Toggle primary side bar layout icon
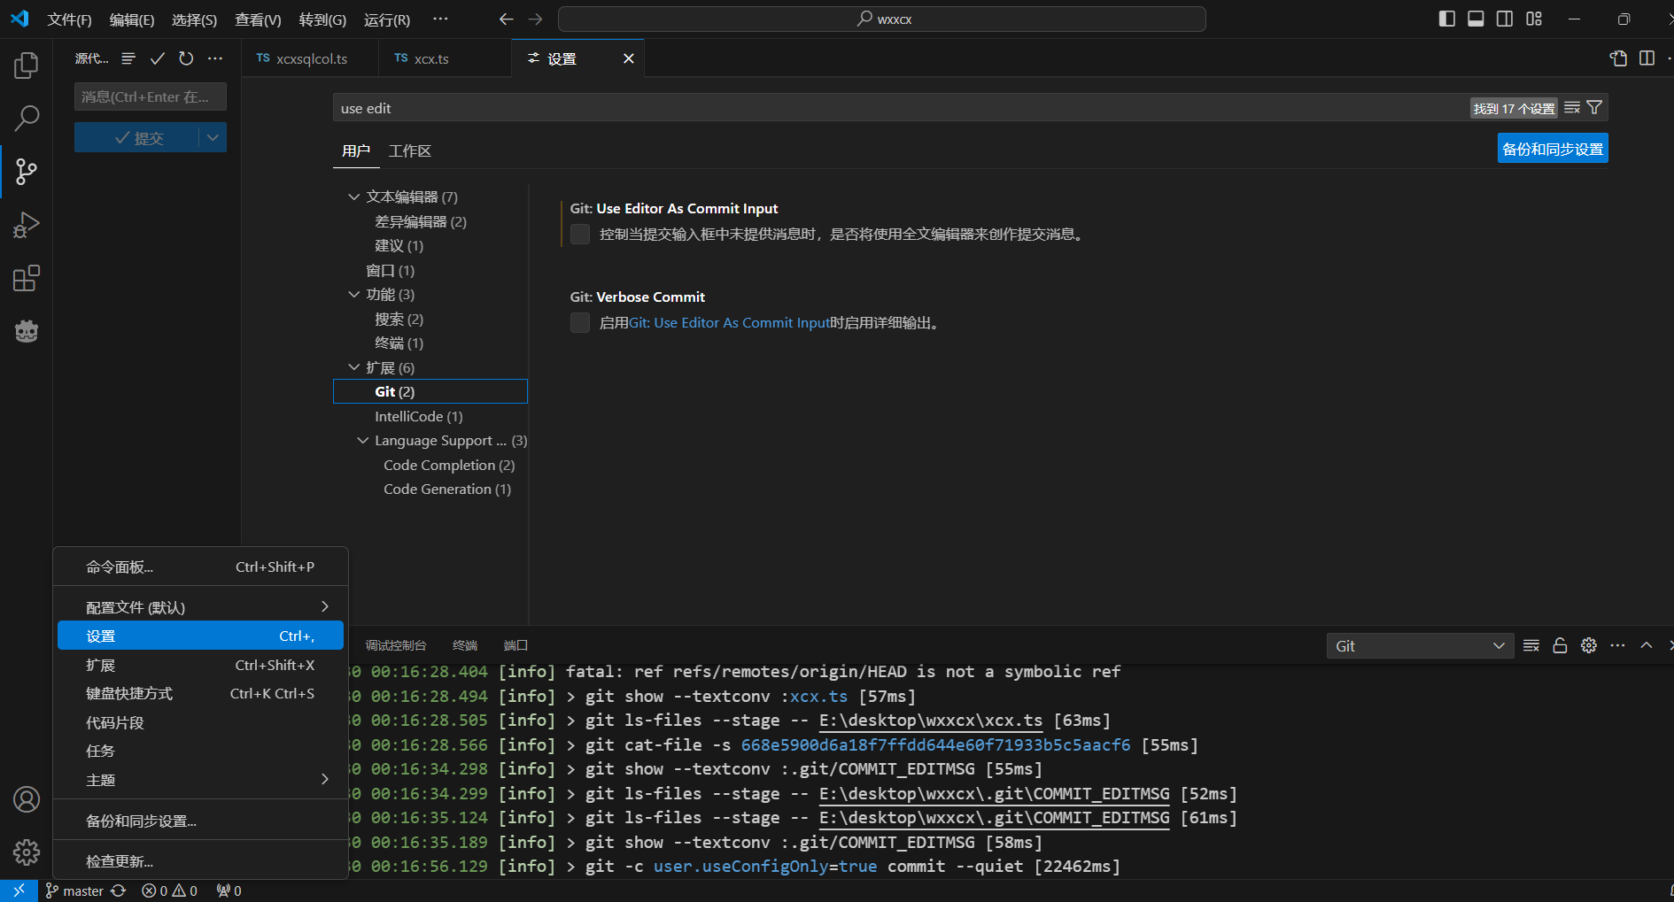Image resolution: width=1674 pixels, height=902 pixels. [x=1447, y=19]
